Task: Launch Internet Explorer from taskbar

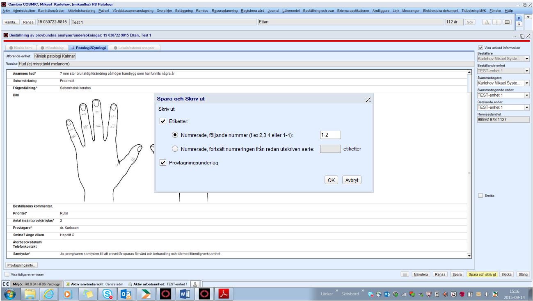Action: (x=48, y=294)
